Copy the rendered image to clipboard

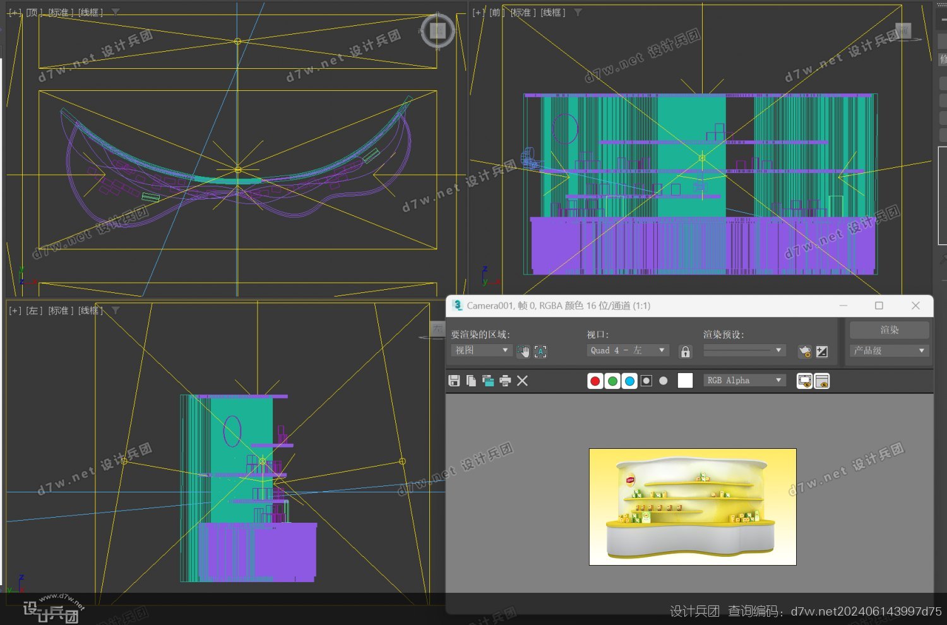(471, 381)
